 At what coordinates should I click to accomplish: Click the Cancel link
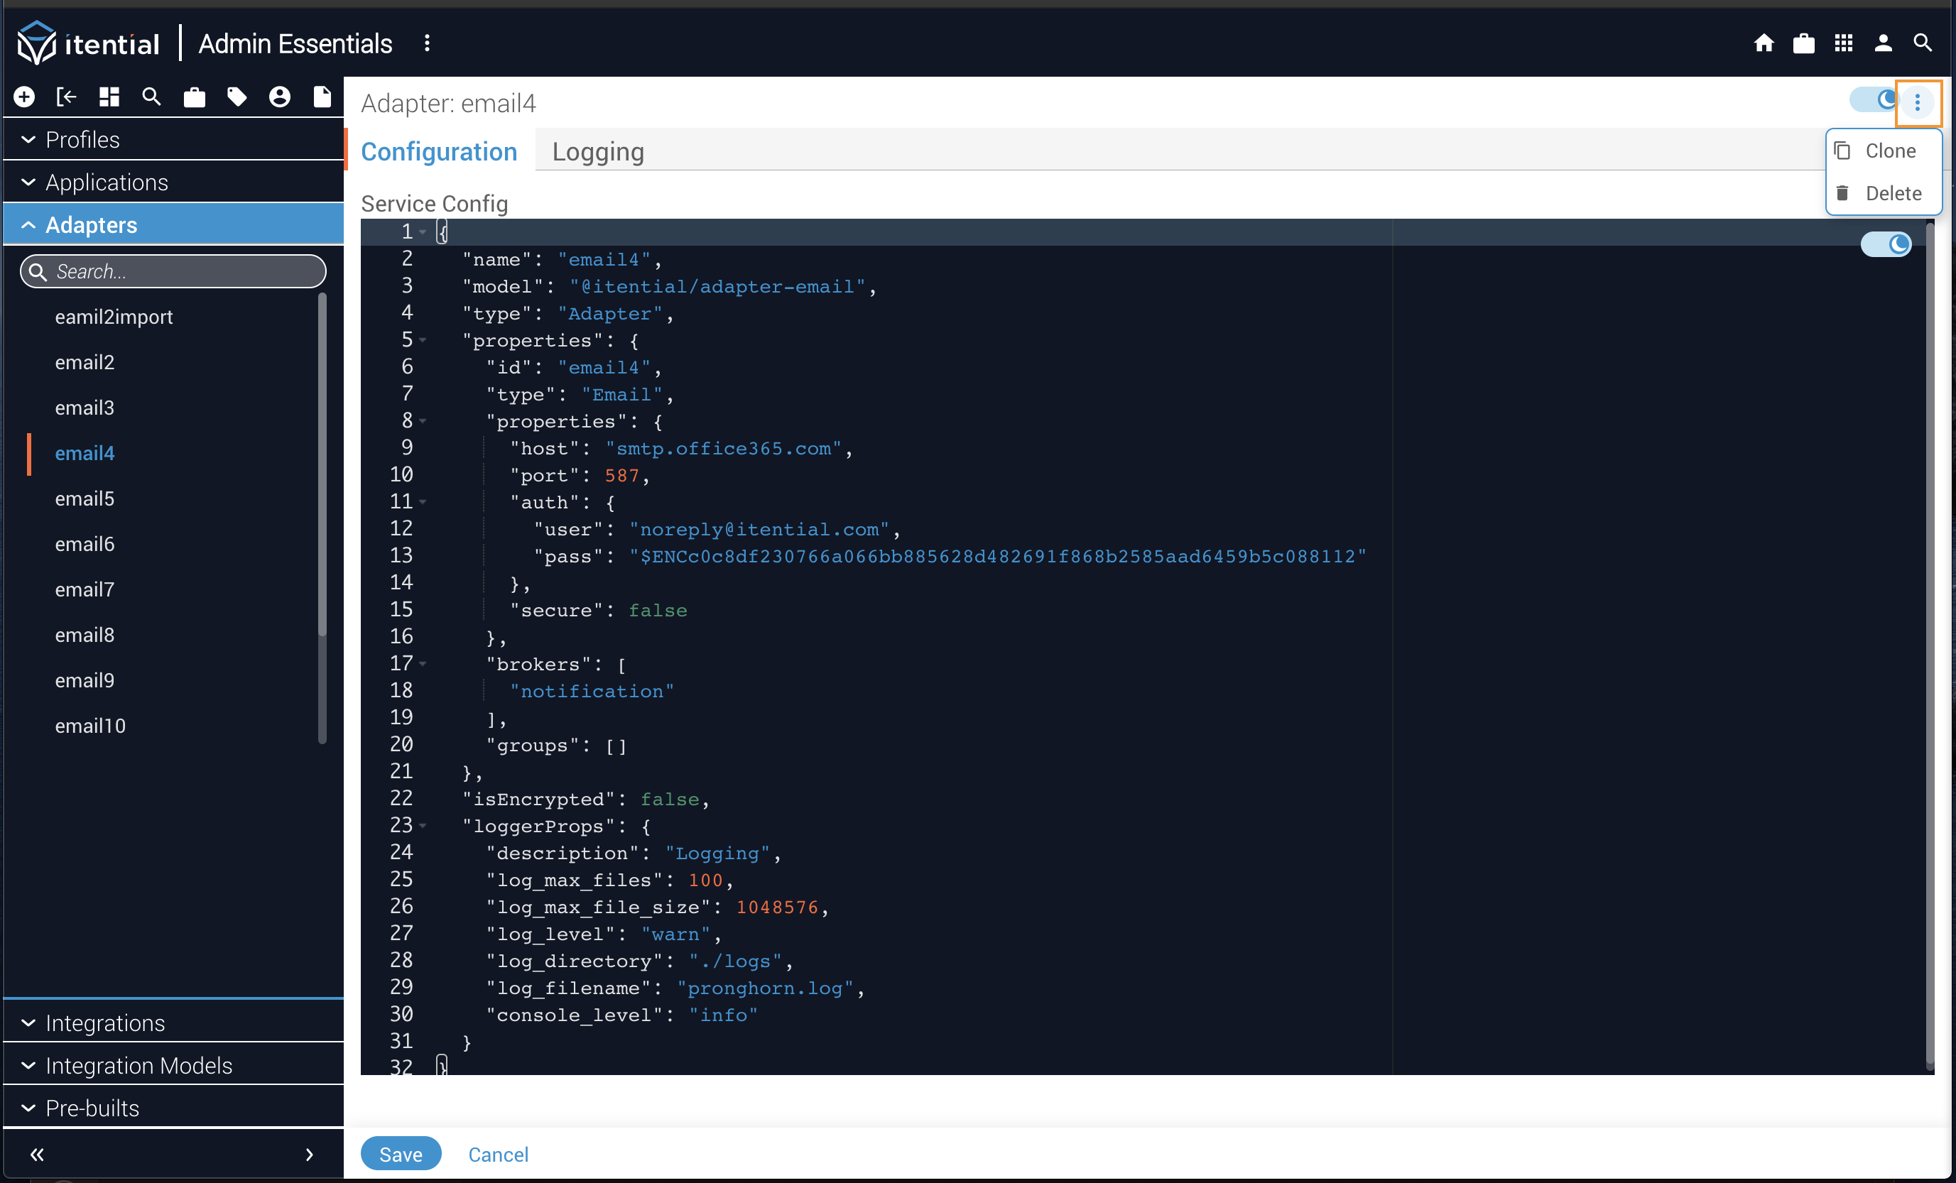point(498,1154)
